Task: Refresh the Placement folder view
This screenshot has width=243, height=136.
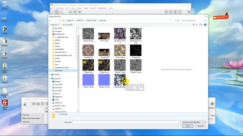Action: (x=178, y=20)
